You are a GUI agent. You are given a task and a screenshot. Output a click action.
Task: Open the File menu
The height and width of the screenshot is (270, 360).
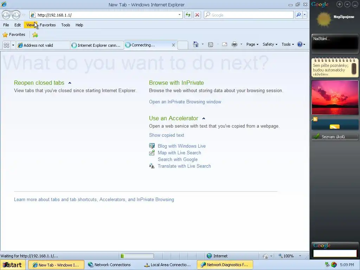click(x=6, y=25)
